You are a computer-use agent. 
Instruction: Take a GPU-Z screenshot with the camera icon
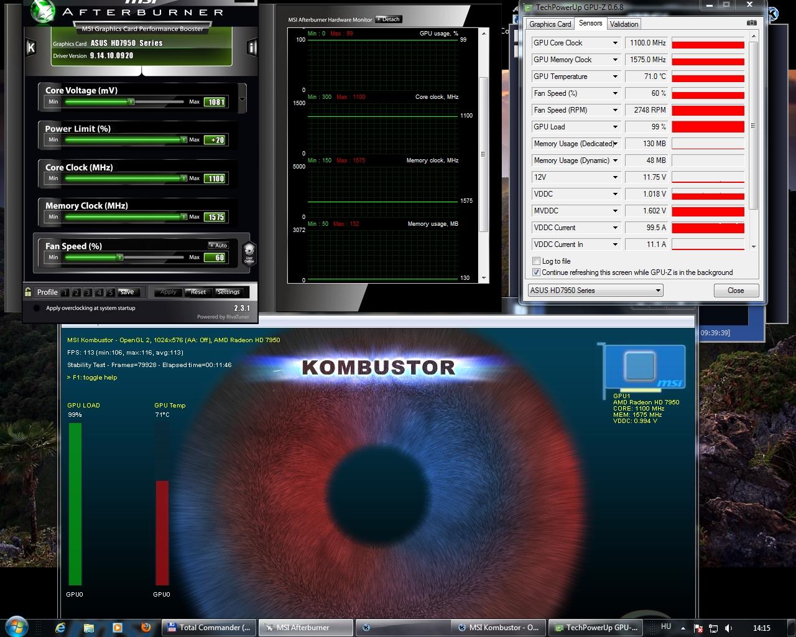click(752, 23)
